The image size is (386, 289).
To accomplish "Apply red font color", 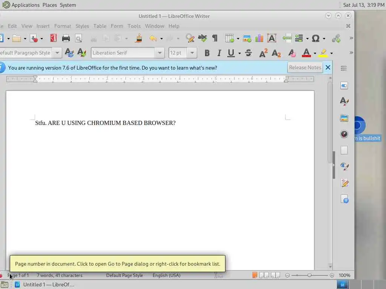I will [x=306, y=53].
